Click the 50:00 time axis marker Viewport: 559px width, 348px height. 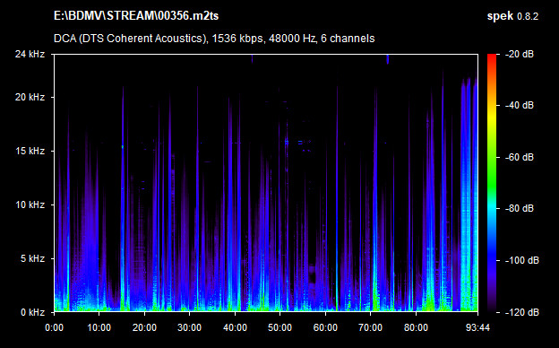coord(279,327)
